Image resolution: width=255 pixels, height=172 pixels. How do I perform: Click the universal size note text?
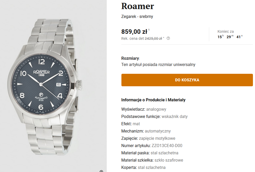(158, 64)
